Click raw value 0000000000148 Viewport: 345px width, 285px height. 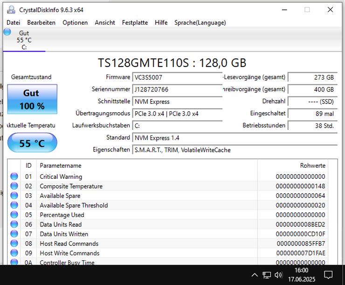point(301,186)
